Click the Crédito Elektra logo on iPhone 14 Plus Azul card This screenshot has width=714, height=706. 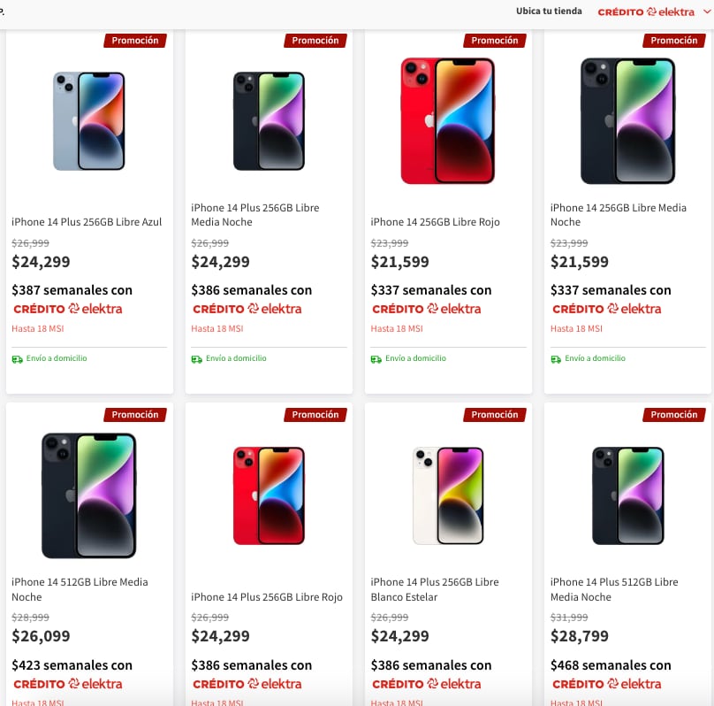68,309
